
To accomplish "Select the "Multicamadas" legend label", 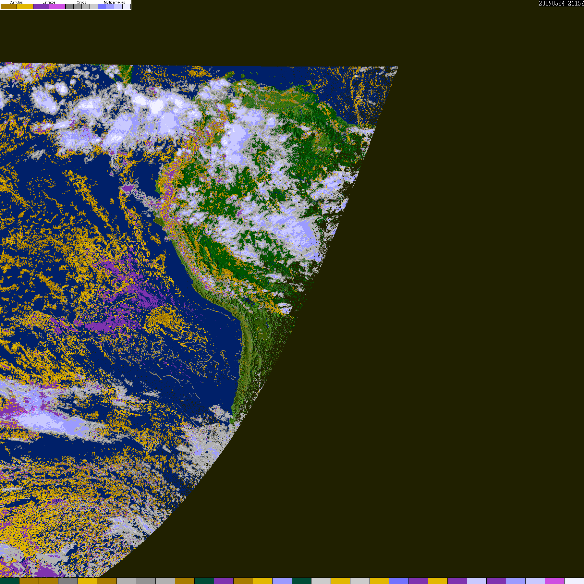I will coord(114,2).
